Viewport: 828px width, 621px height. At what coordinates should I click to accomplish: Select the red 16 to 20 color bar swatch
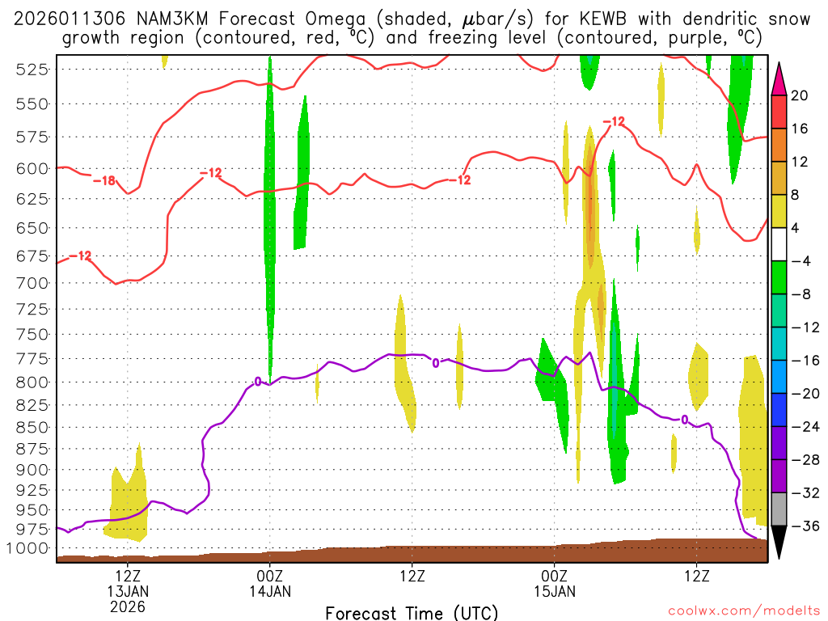(x=779, y=112)
